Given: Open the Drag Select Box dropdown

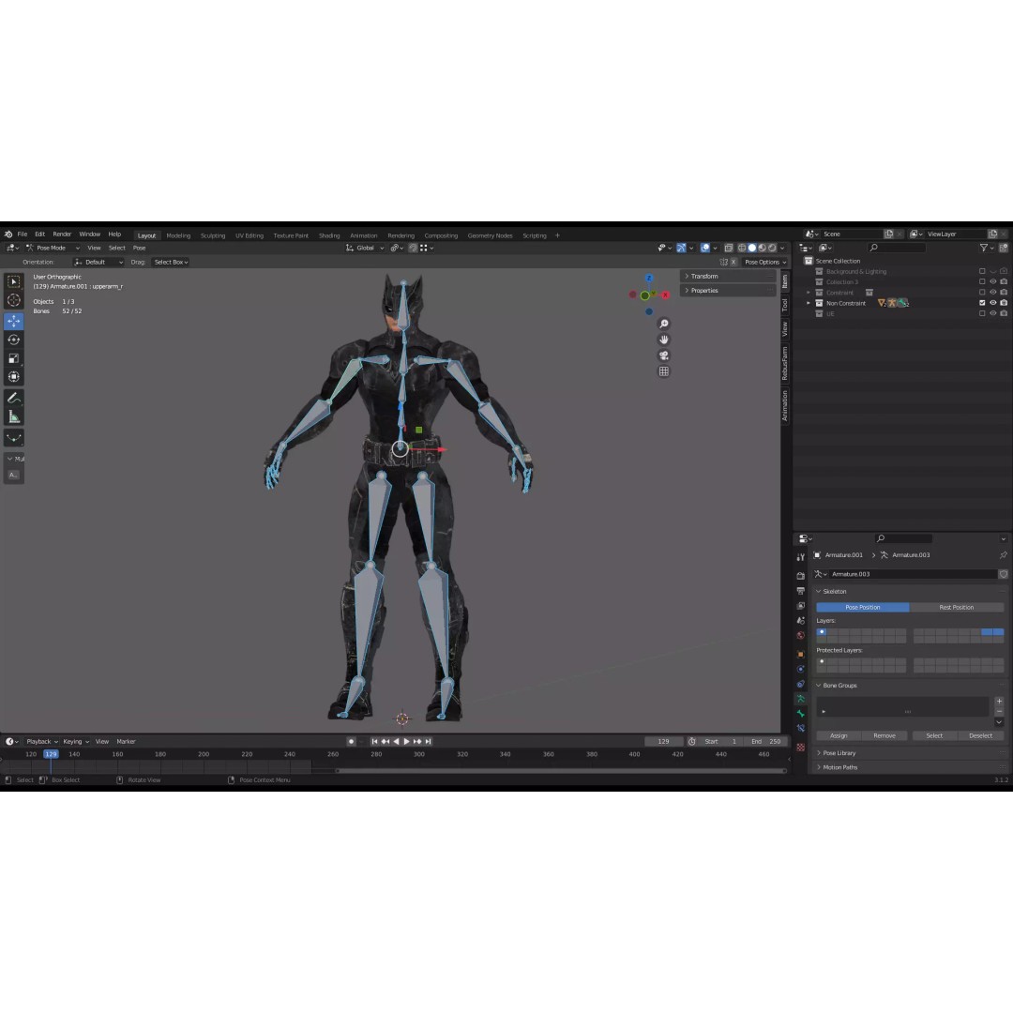Looking at the screenshot, I should 171,263.
